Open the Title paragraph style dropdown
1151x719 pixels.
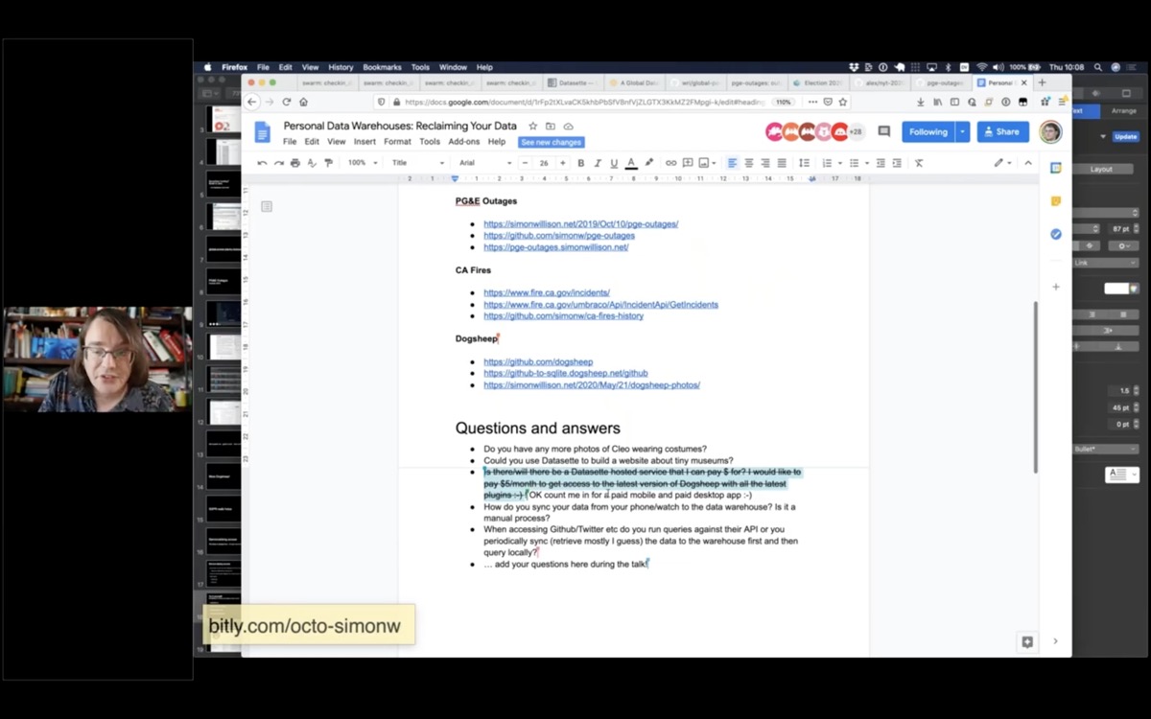tap(417, 163)
